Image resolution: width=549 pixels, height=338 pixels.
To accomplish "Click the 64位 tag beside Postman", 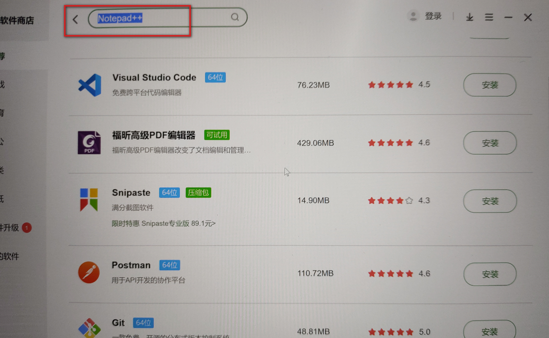I will [x=169, y=265].
